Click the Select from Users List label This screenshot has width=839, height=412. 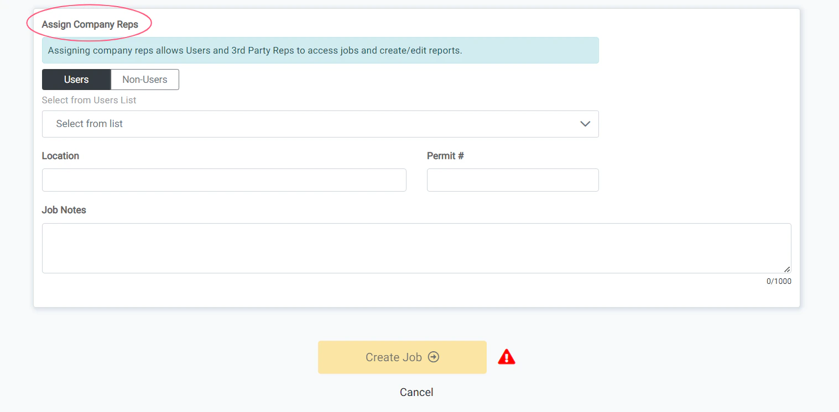click(x=88, y=100)
